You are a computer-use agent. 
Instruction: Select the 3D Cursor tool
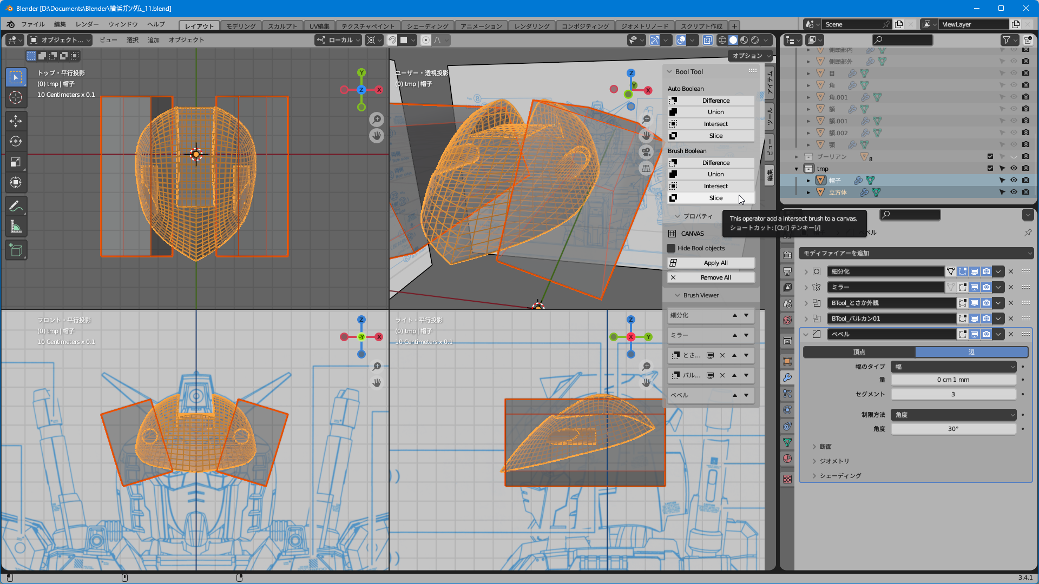pyautogui.click(x=16, y=97)
